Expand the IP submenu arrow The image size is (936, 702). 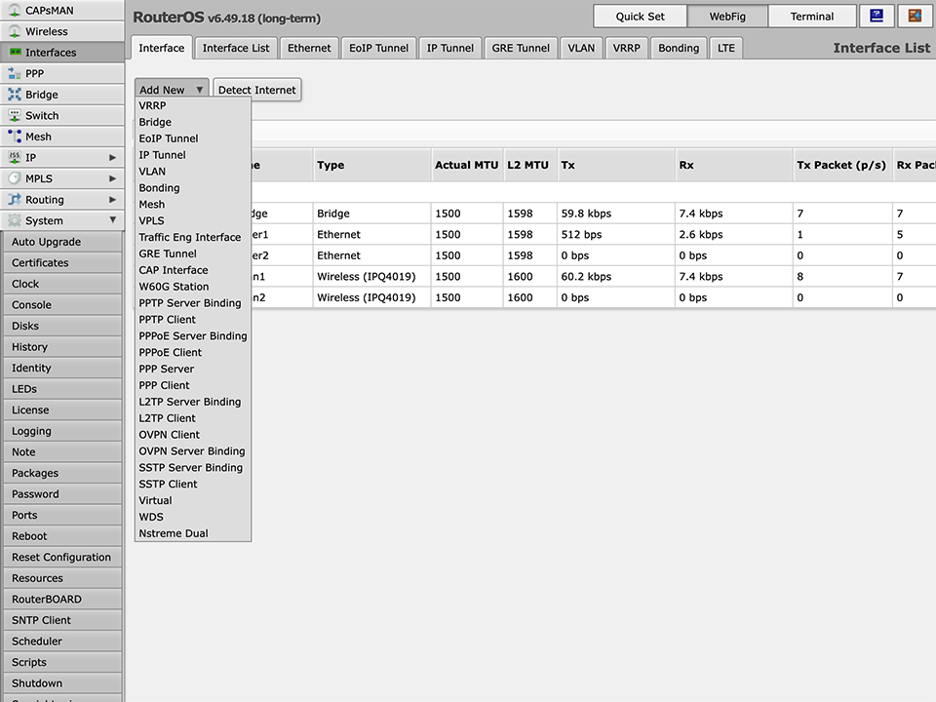pos(113,158)
